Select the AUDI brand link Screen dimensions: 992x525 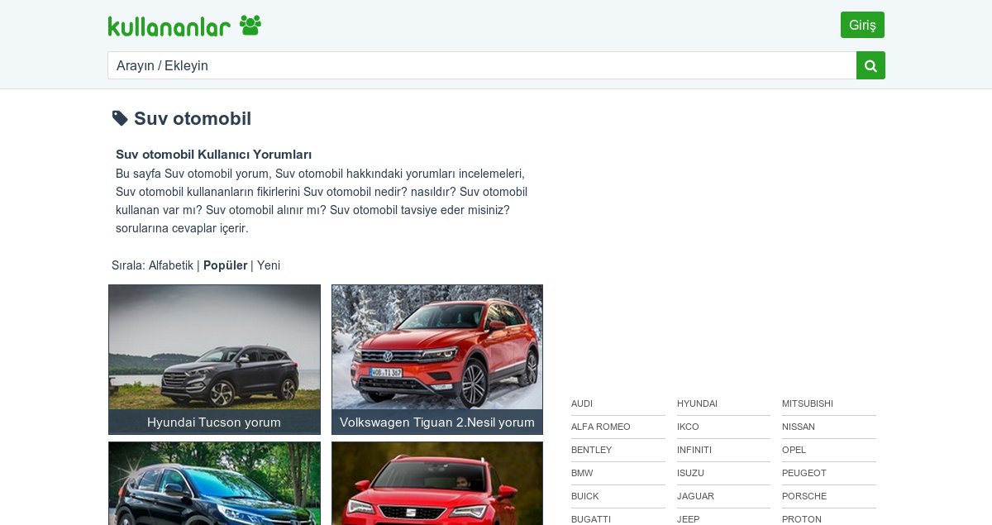582,403
